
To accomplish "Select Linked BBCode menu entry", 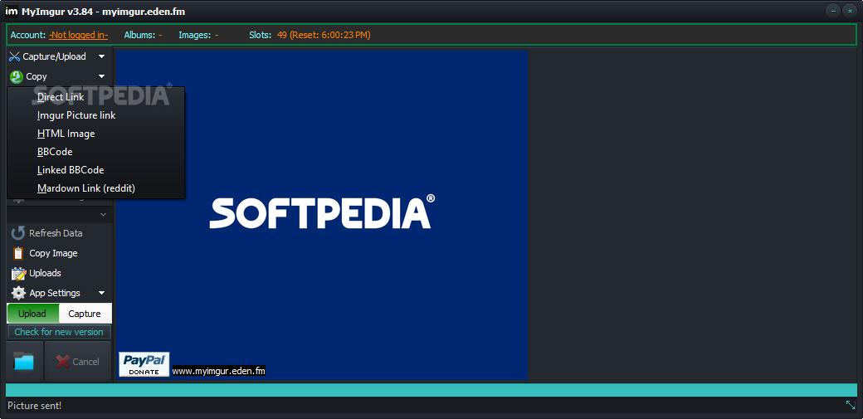I will [x=95, y=169].
